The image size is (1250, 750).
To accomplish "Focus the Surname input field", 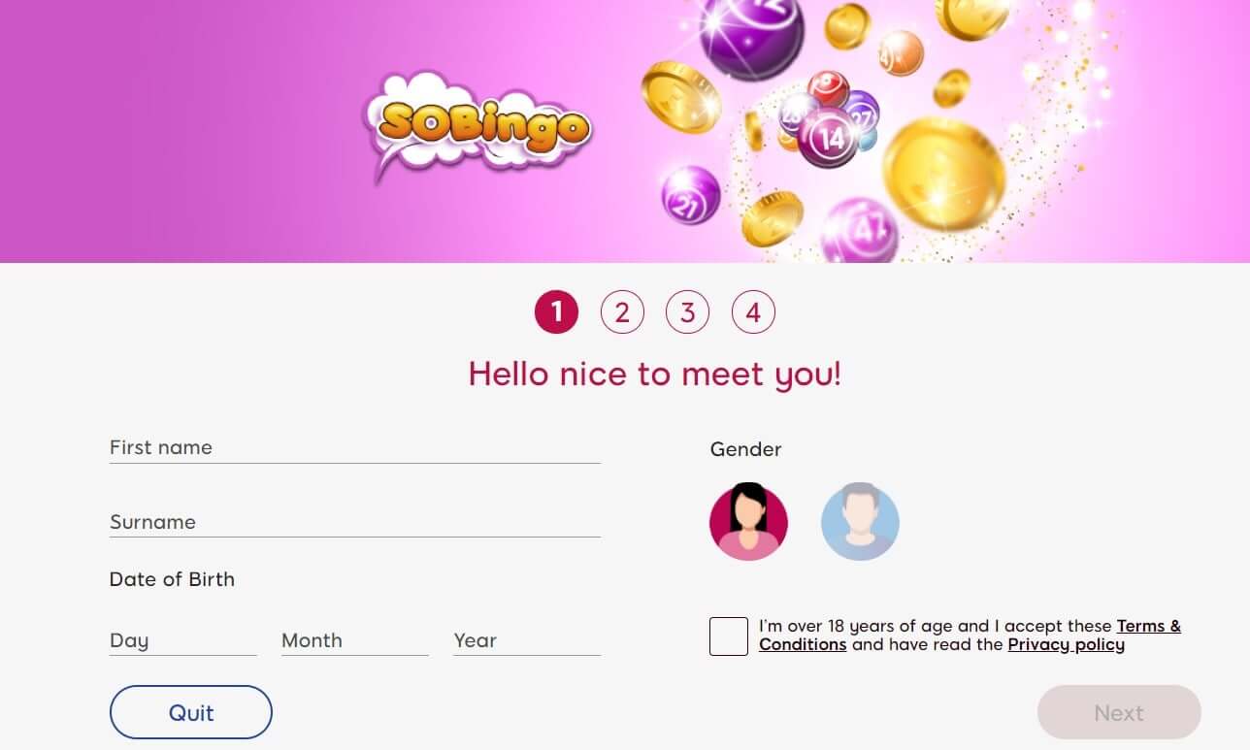I will coord(355,522).
